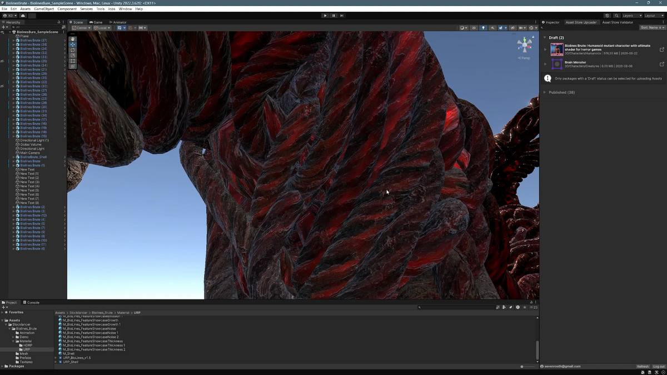Open Biolines Brute package in browser

pyautogui.click(x=661, y=49)
